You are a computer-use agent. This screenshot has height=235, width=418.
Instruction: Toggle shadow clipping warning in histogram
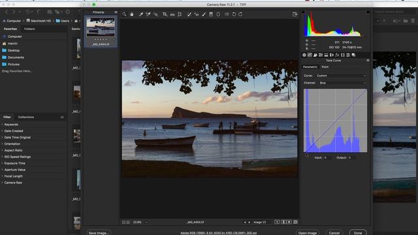pos(303,12)
